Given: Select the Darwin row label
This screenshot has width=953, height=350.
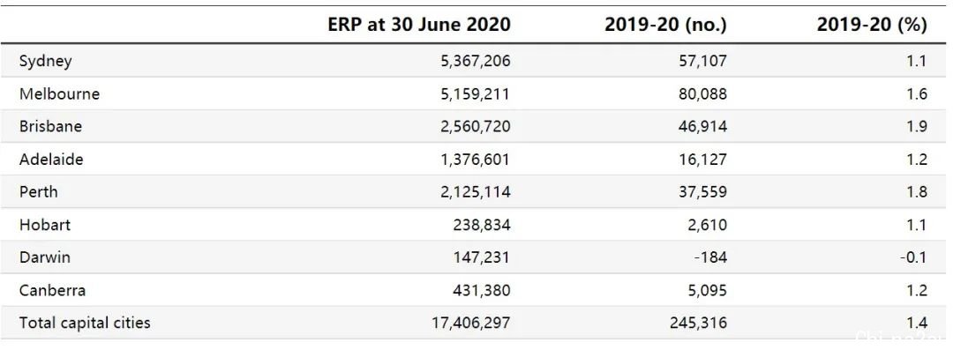Looking at the screenshot, I should coord(45,257).
